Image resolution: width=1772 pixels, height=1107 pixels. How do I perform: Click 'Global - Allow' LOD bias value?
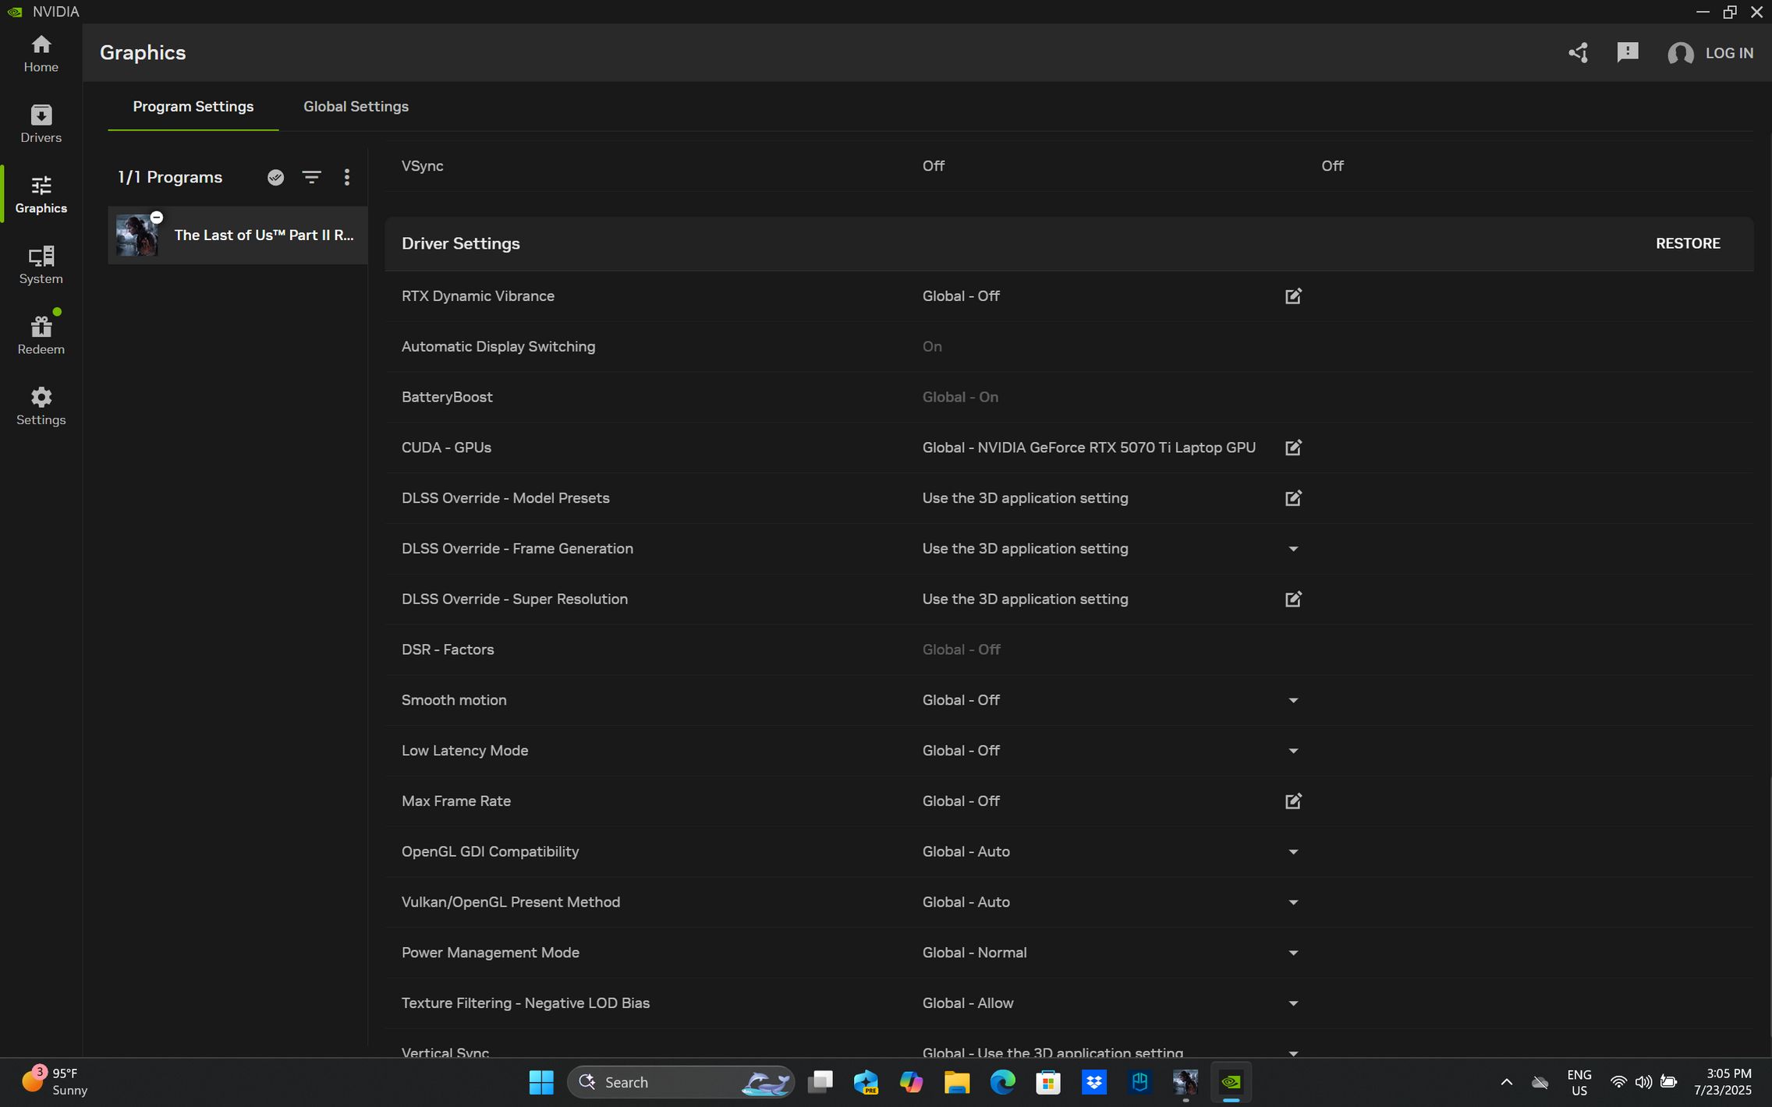968,1003
